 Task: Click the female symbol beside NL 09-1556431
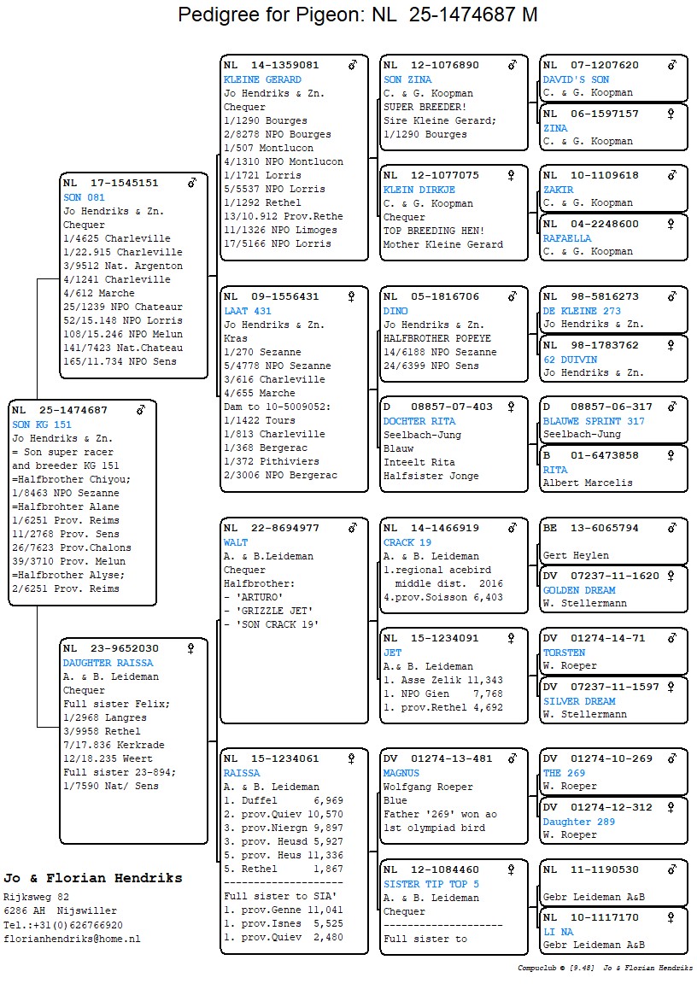352,296
